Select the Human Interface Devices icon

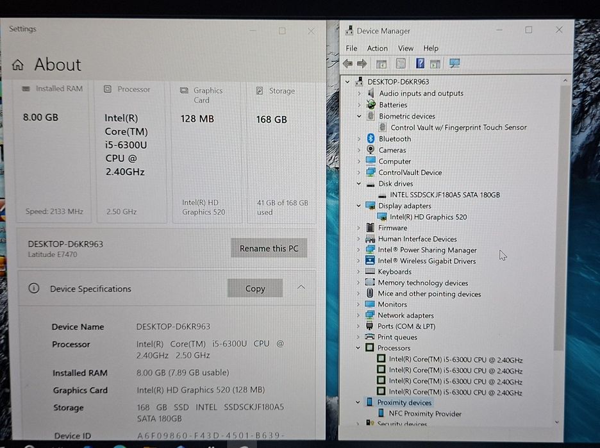(370, 238)
